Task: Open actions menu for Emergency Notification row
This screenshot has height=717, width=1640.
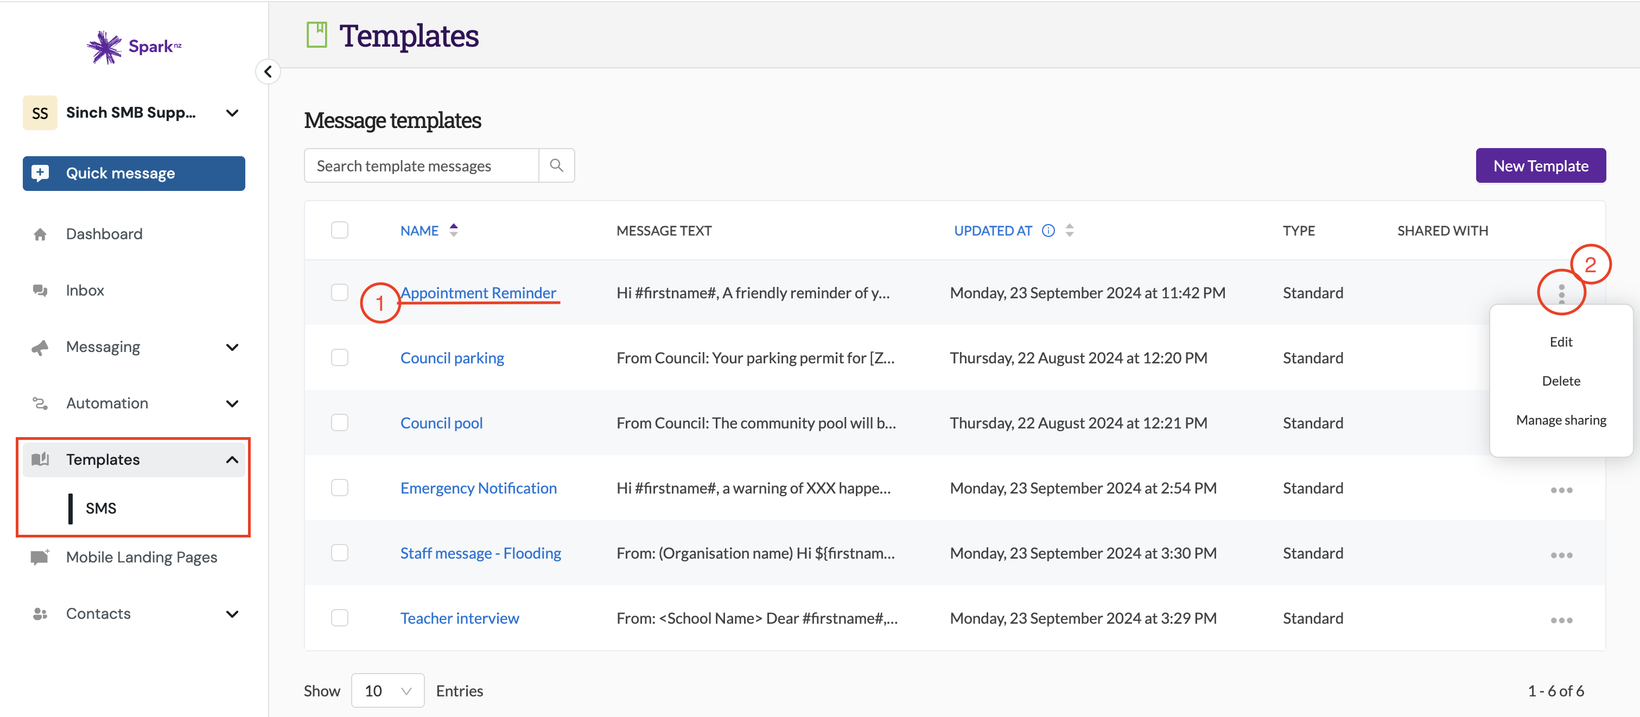Action: 1561,489
